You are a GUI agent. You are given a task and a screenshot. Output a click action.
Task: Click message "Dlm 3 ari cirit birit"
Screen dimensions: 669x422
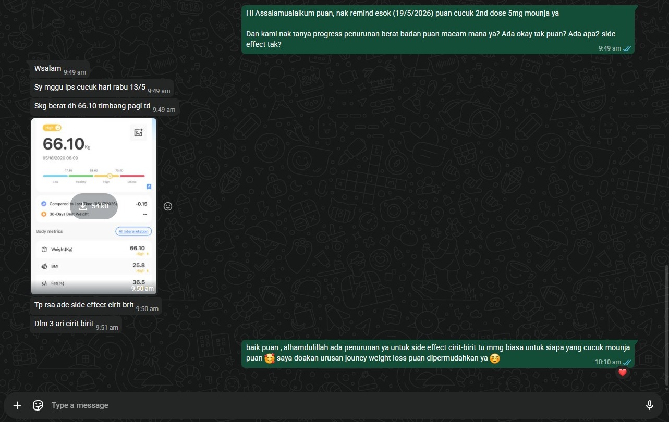click(76, 325)
